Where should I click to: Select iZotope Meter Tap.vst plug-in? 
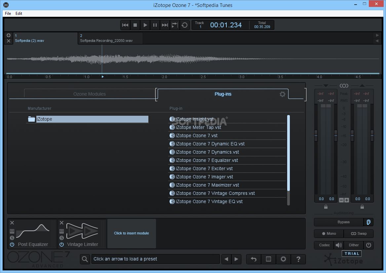pyautogui.click(x=227, y=127)
